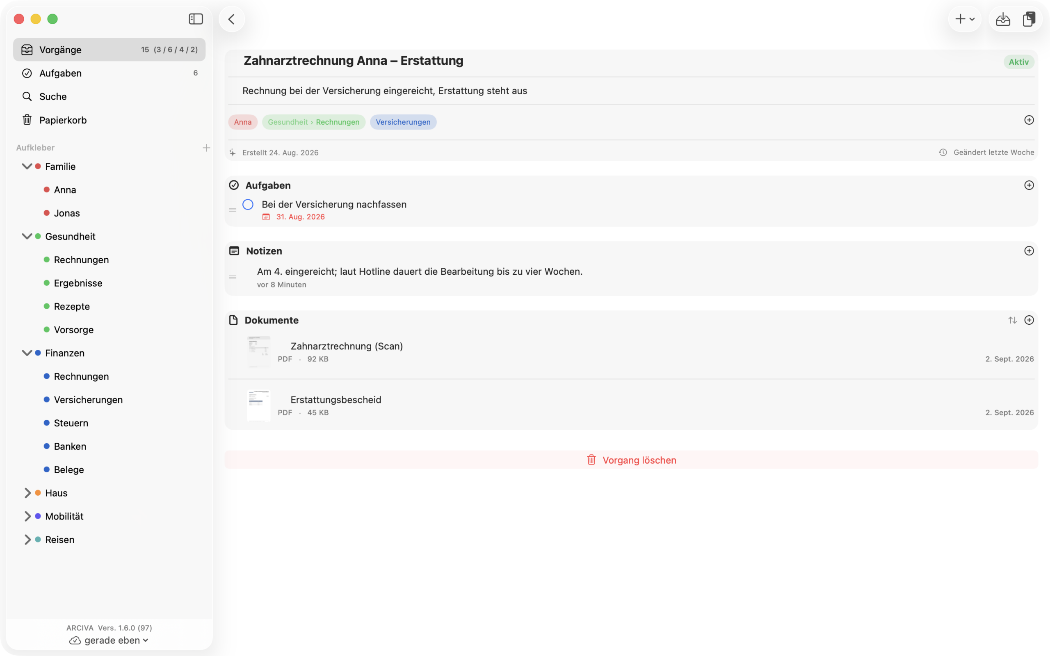Open the sync status 'gerade eben' dropdown

(x=109, y=640)
